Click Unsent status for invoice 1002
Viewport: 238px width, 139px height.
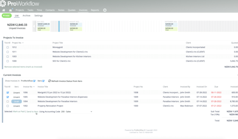pyautogui.click(x=17, y=106)
